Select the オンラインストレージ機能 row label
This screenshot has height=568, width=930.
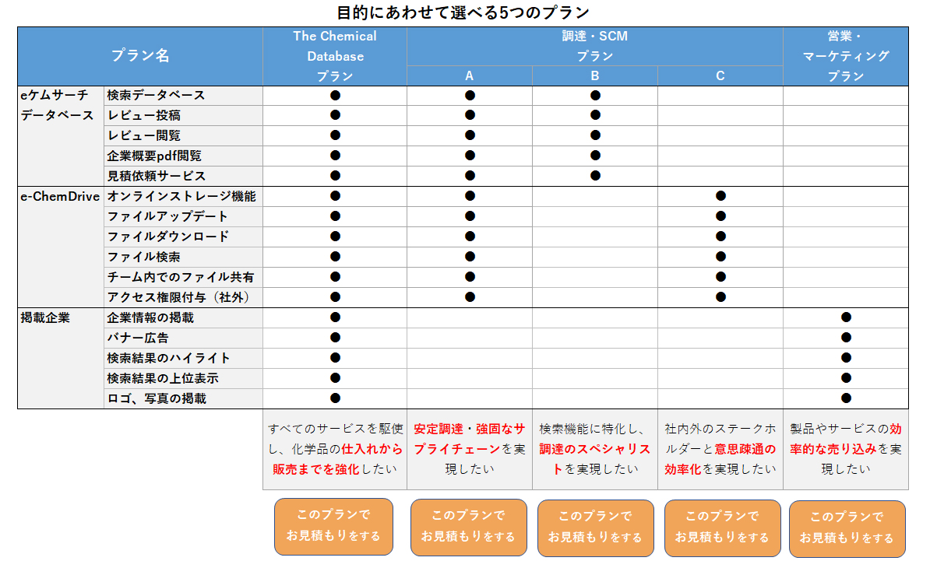181,197
